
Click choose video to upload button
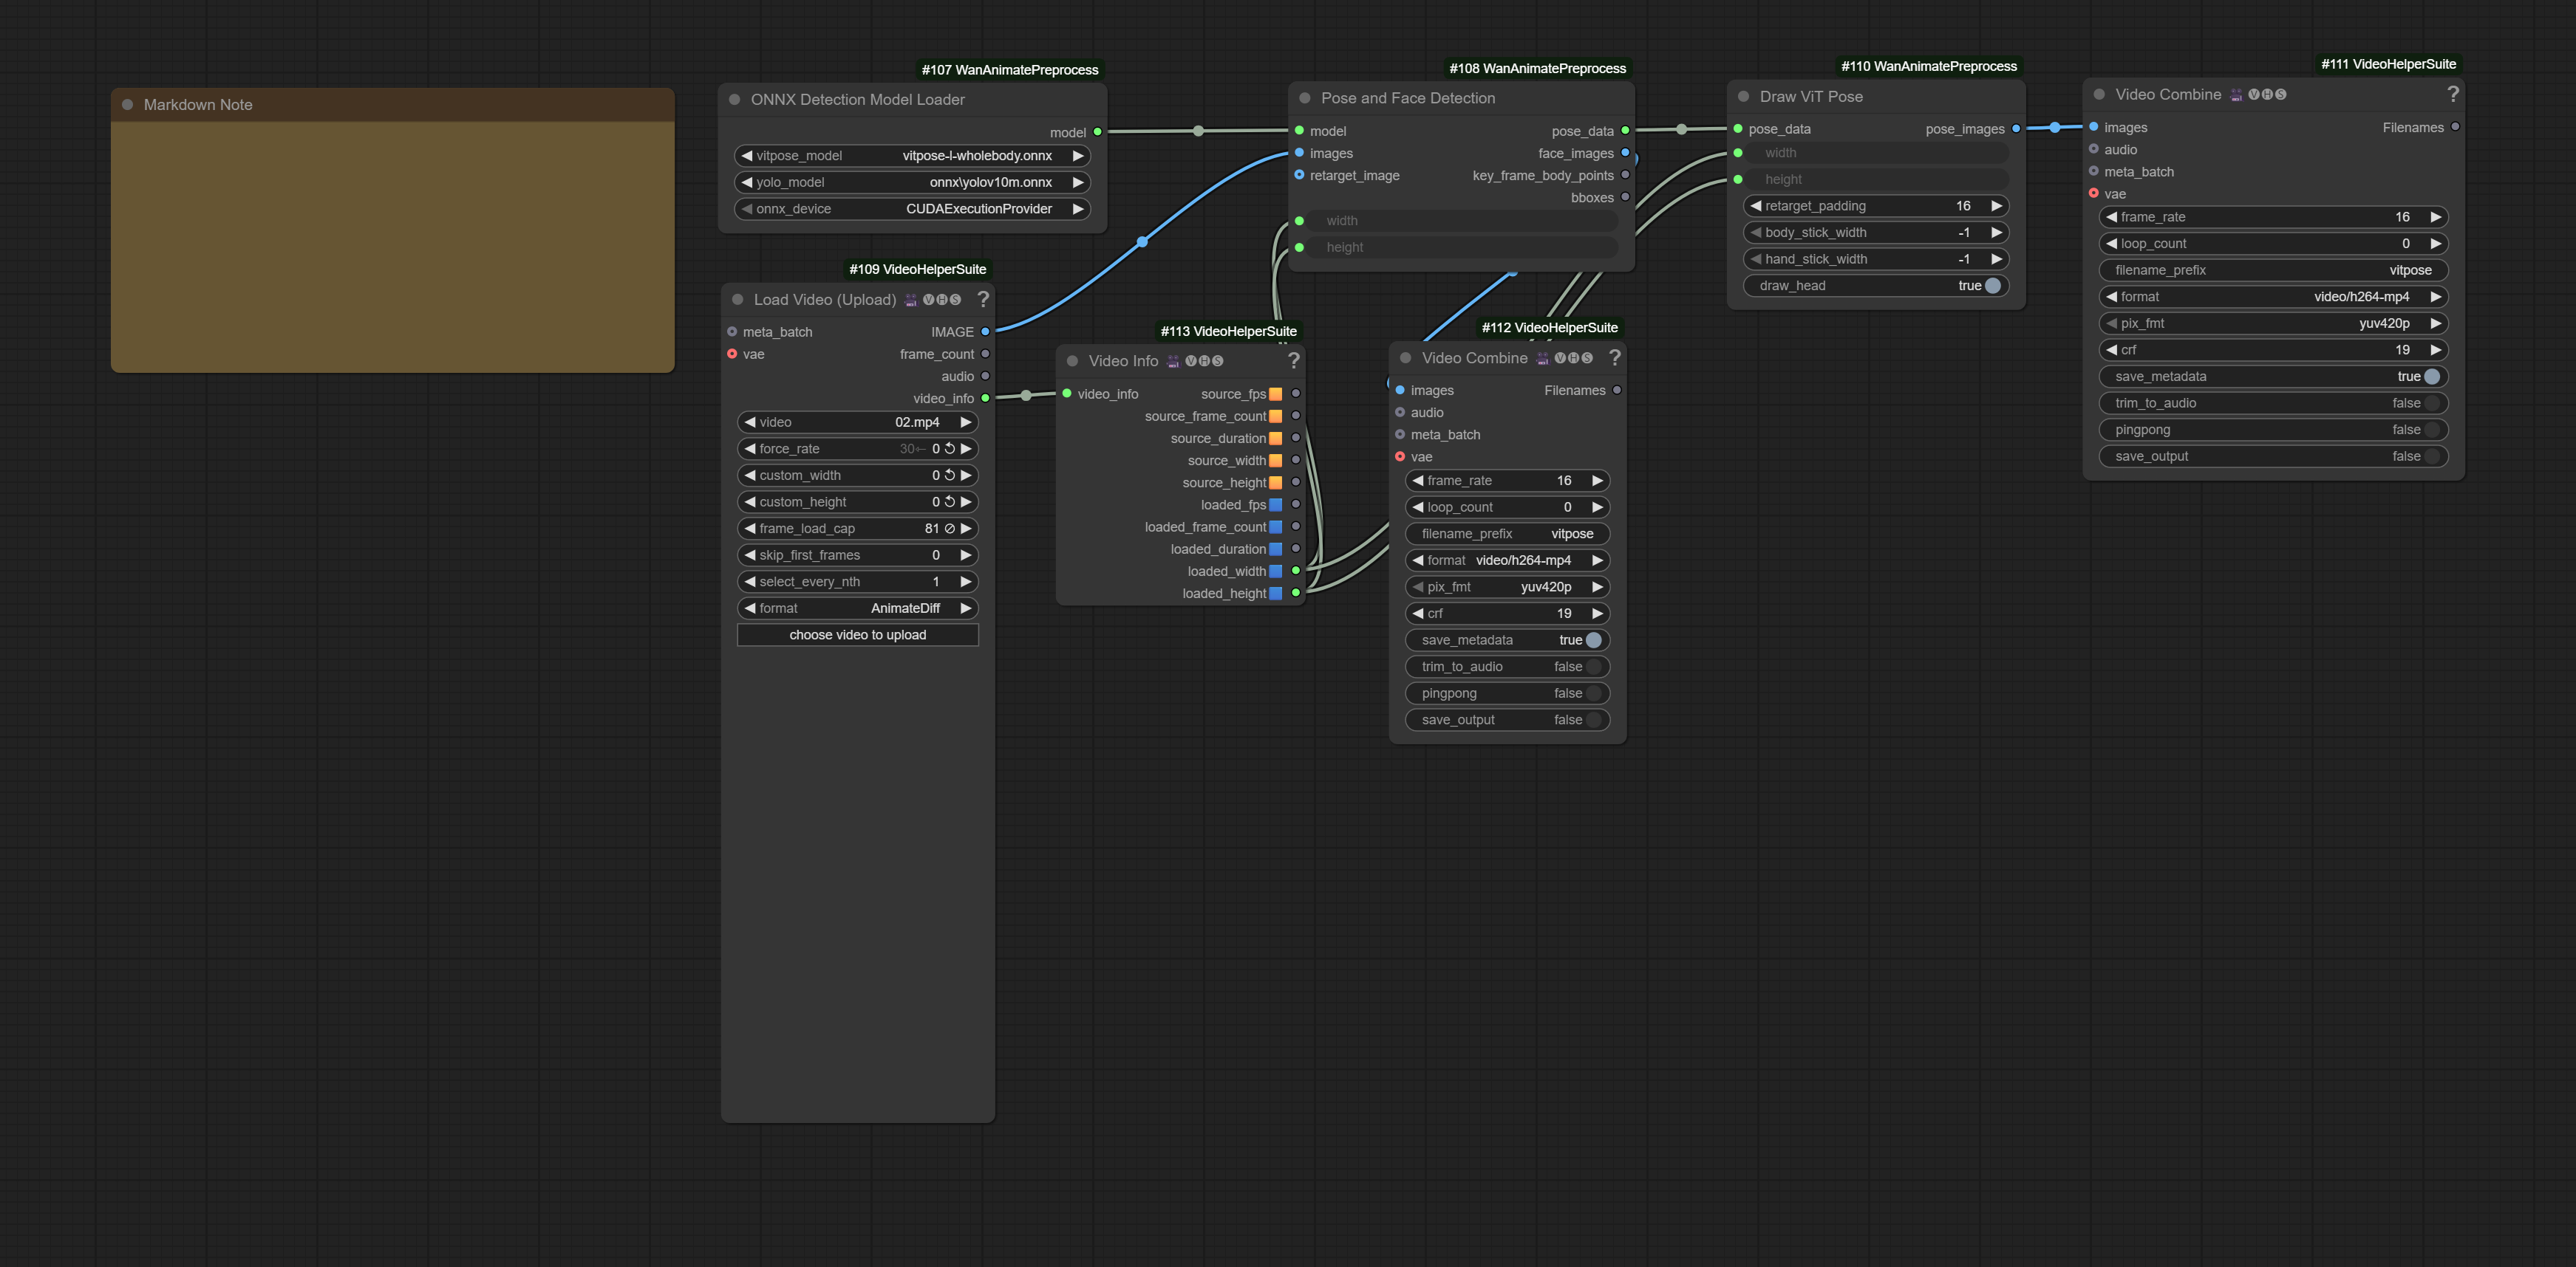click(857, 636)
